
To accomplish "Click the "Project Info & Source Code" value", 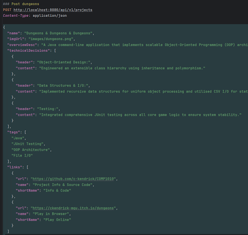I will pos(62,185).
